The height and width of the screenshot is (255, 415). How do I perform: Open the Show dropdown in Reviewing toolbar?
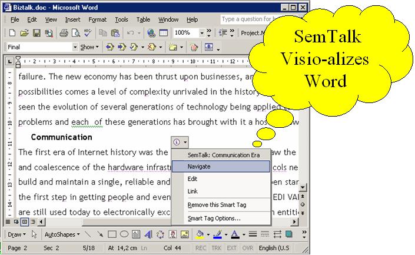coord(89,47)
